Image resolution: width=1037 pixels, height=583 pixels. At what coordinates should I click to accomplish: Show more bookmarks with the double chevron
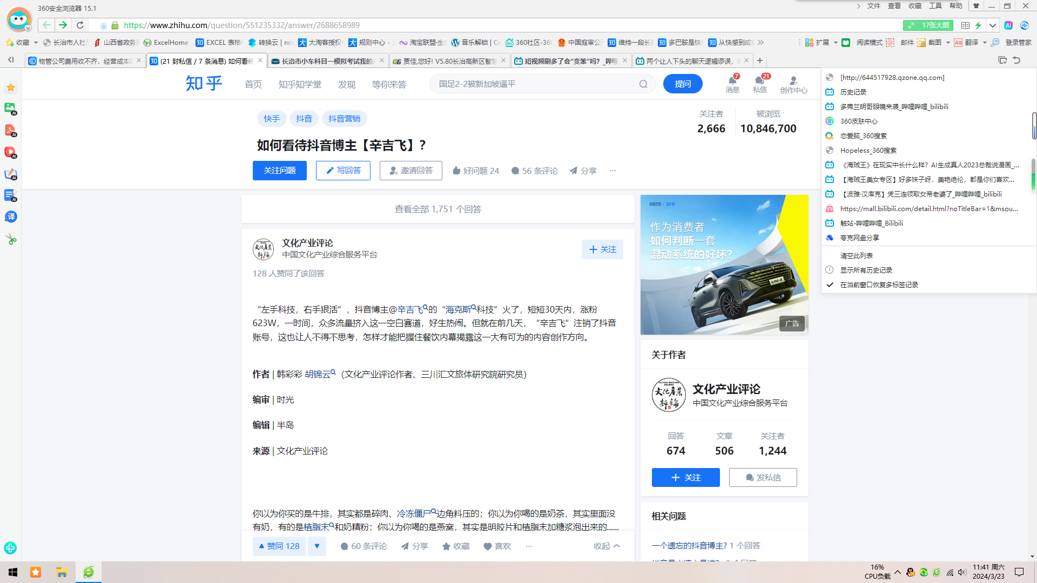(760, 43)
